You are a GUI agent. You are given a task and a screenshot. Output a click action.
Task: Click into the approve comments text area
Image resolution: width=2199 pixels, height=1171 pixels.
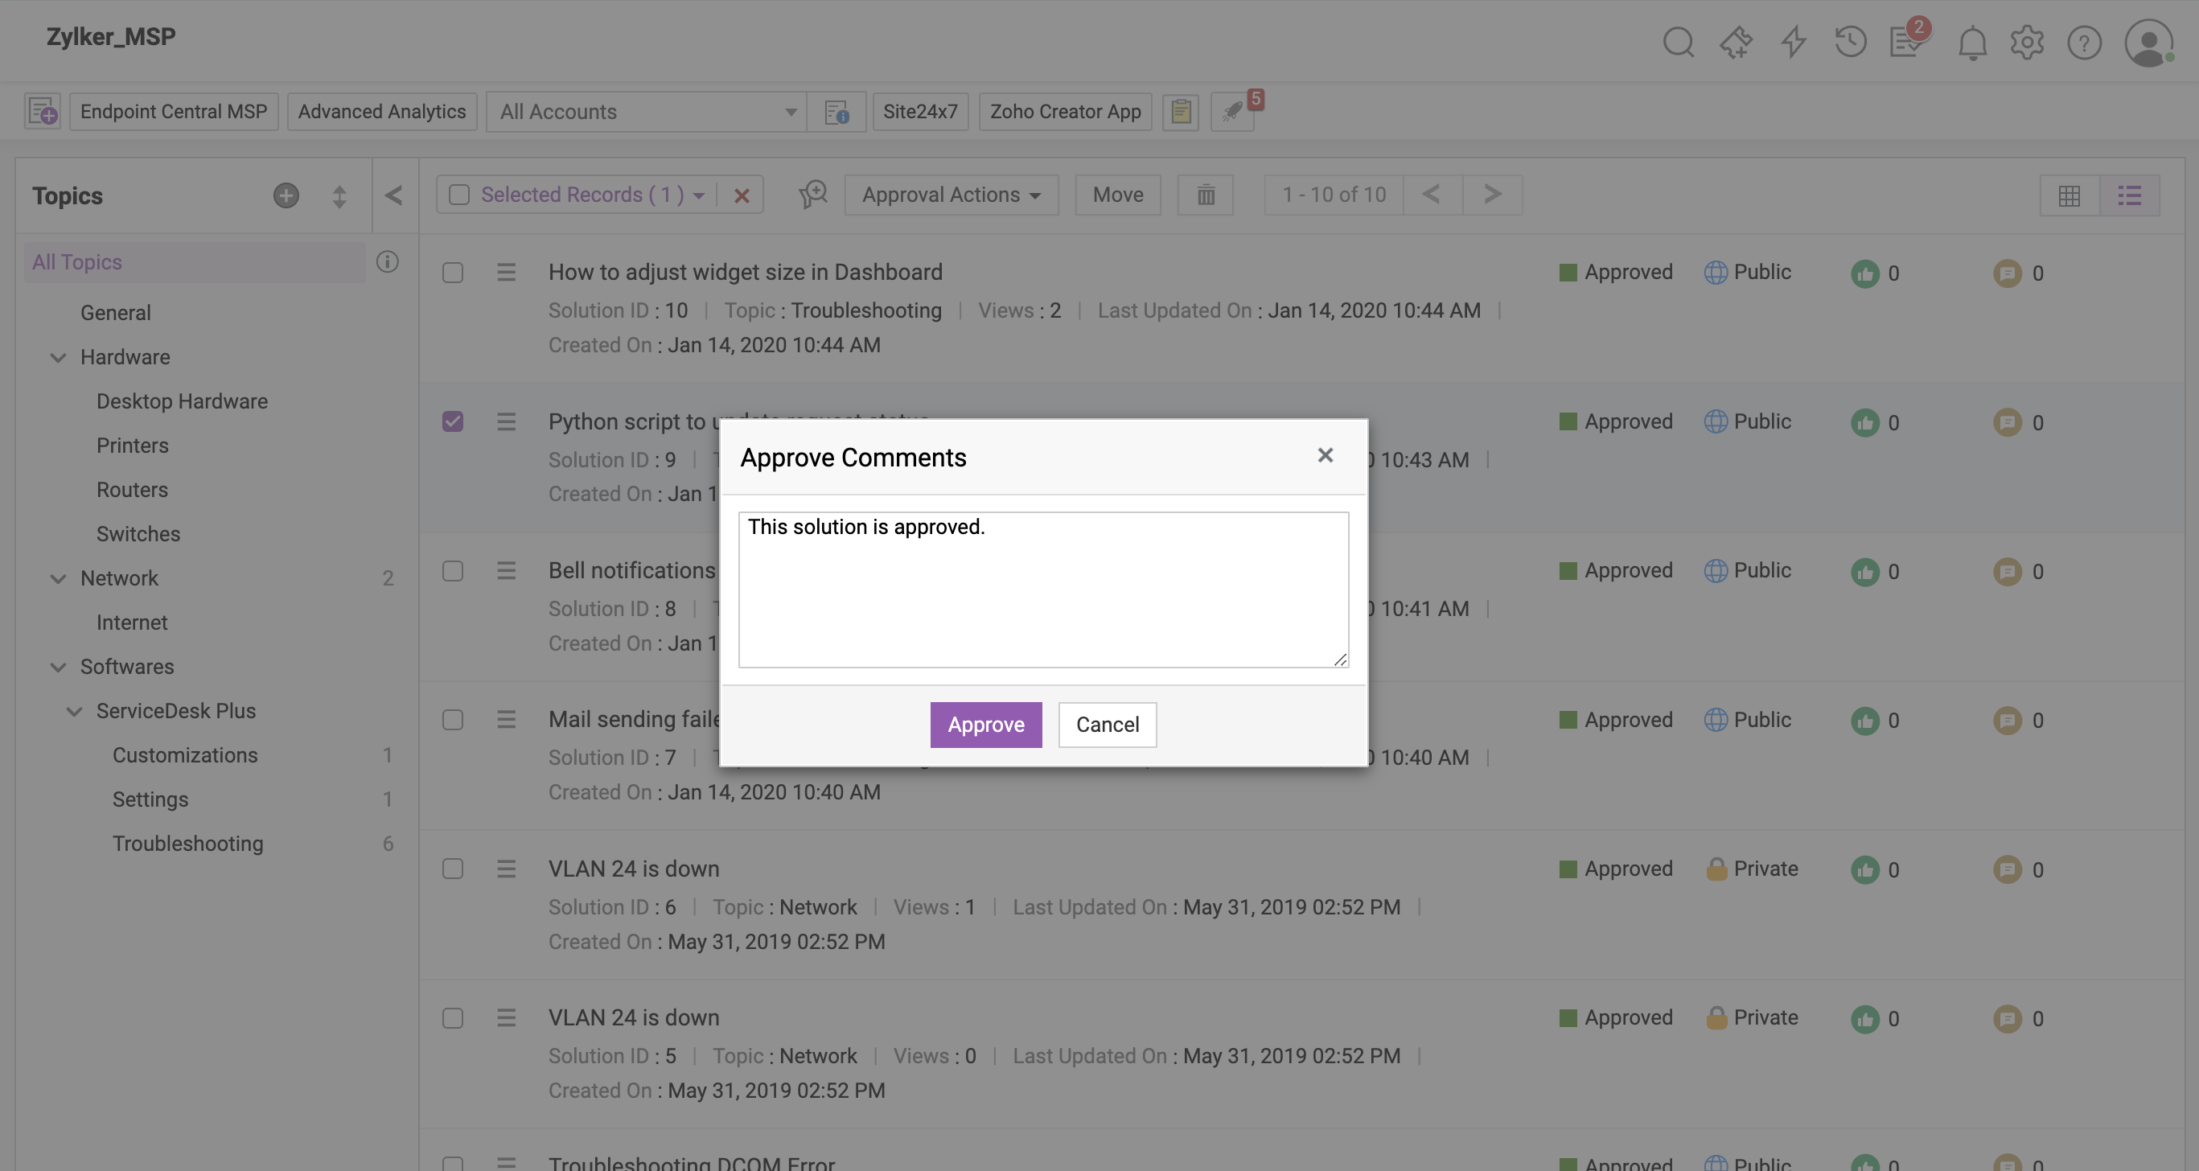1042,589
